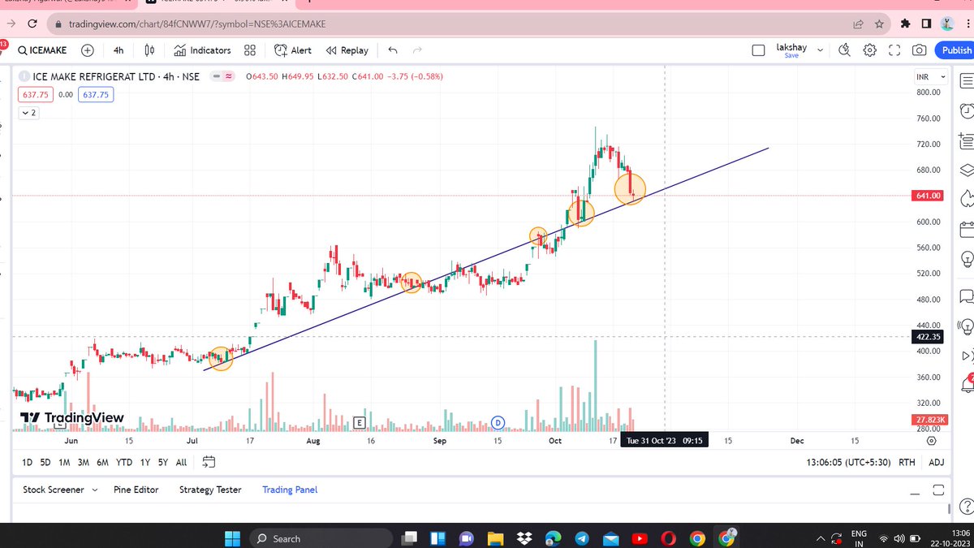The height and width of the screenshot is (548, 974).
Task: Open the browser address bar URL
Action: 197,24
